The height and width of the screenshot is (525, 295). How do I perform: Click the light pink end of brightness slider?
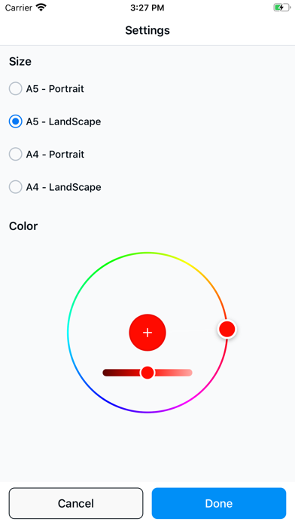[187, 373]
